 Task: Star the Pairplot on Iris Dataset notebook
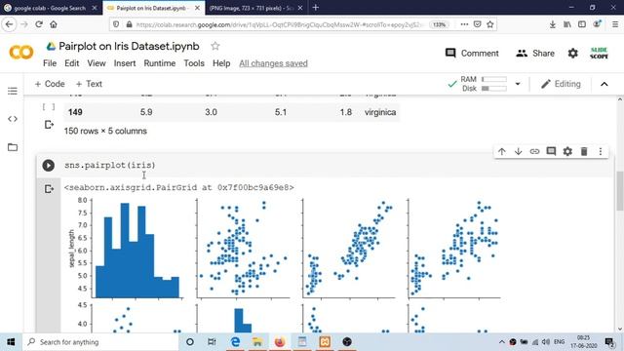215,46
